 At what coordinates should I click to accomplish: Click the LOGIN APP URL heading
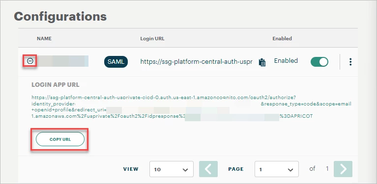tap(56, 85)
